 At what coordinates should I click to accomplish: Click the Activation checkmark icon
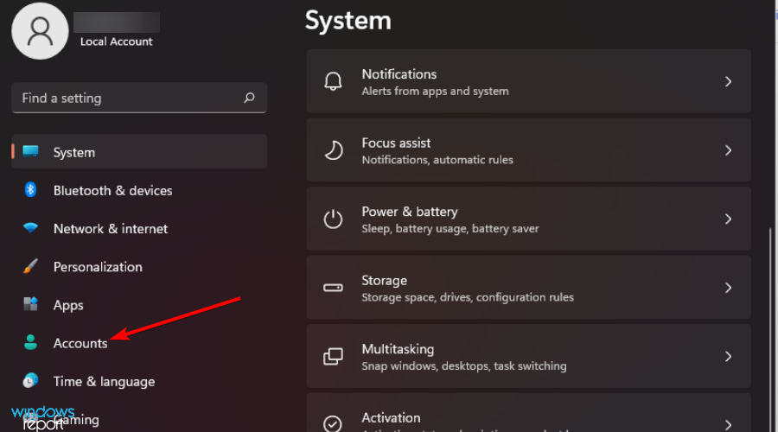333,424
